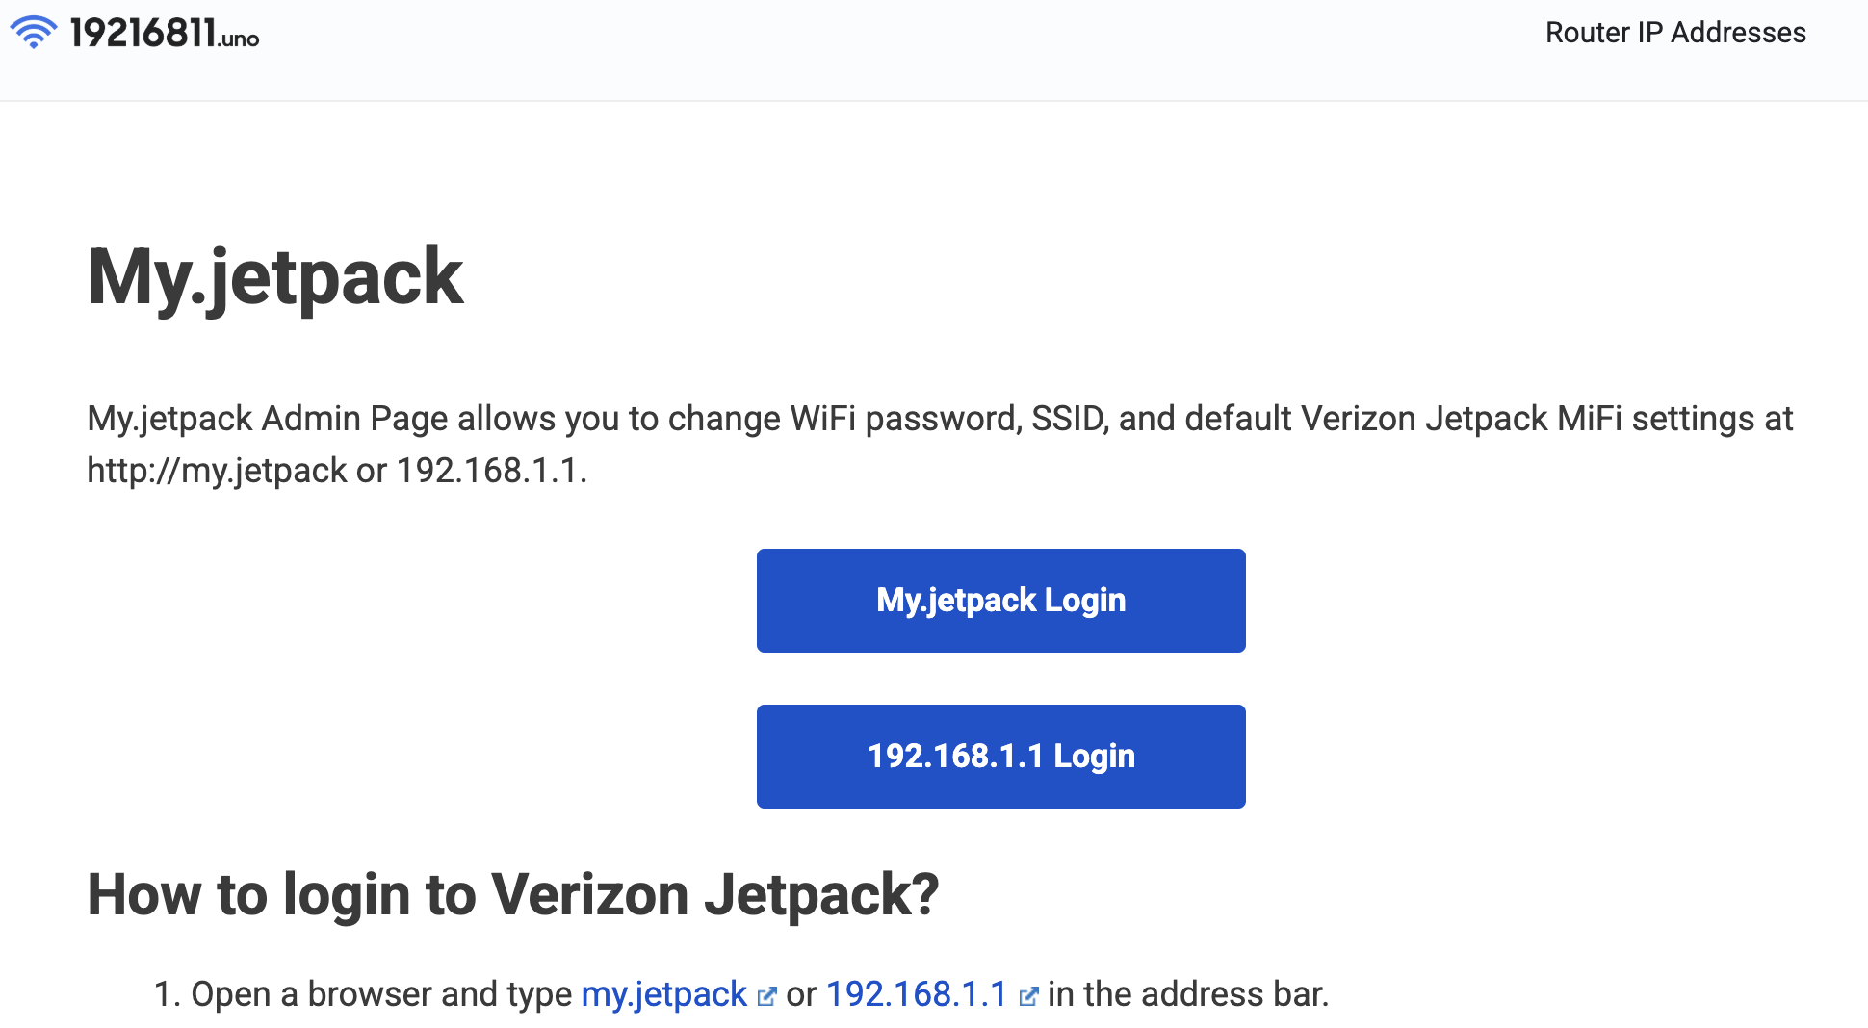Click '192.168.1.1.' text ending the intro paragraph

(x=491, y=471)
